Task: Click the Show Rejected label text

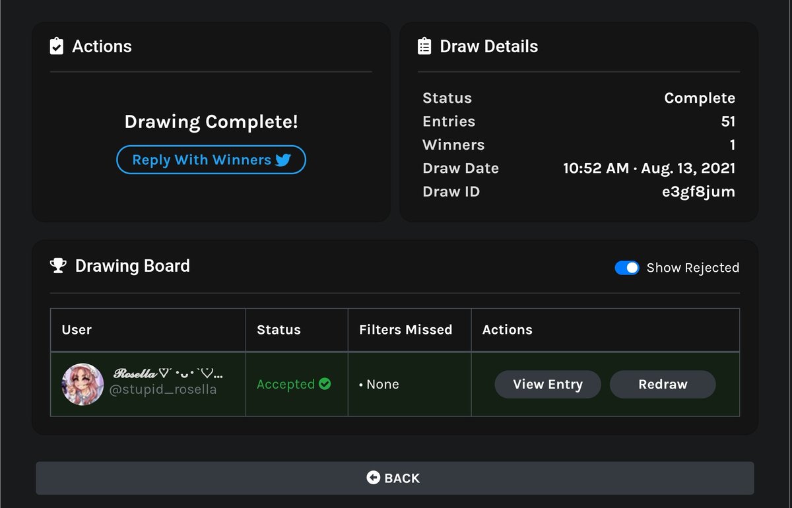Action: click(693, 268)
